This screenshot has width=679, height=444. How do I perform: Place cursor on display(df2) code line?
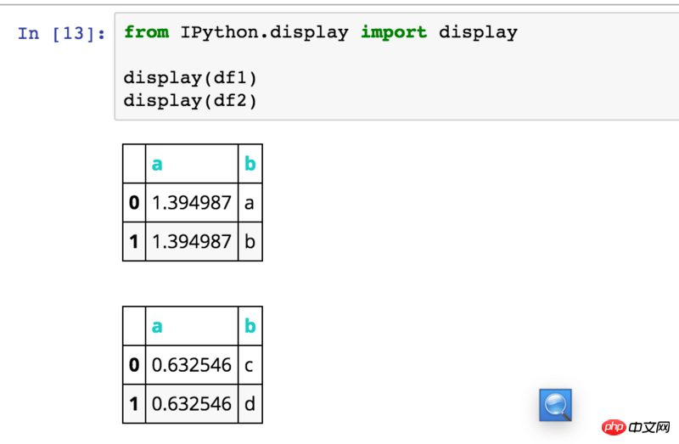(190, 100)
